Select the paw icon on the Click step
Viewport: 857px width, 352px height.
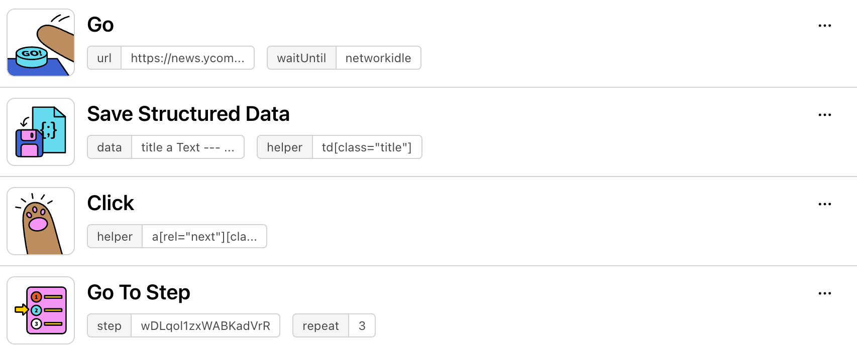point(40,221)
